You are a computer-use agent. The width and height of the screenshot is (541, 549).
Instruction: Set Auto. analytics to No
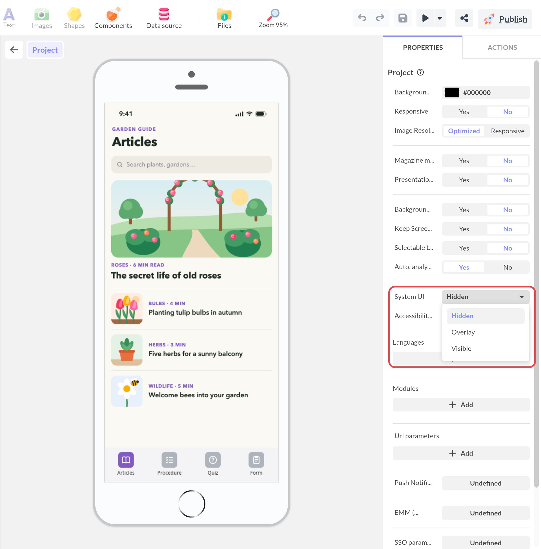[507, 267]
